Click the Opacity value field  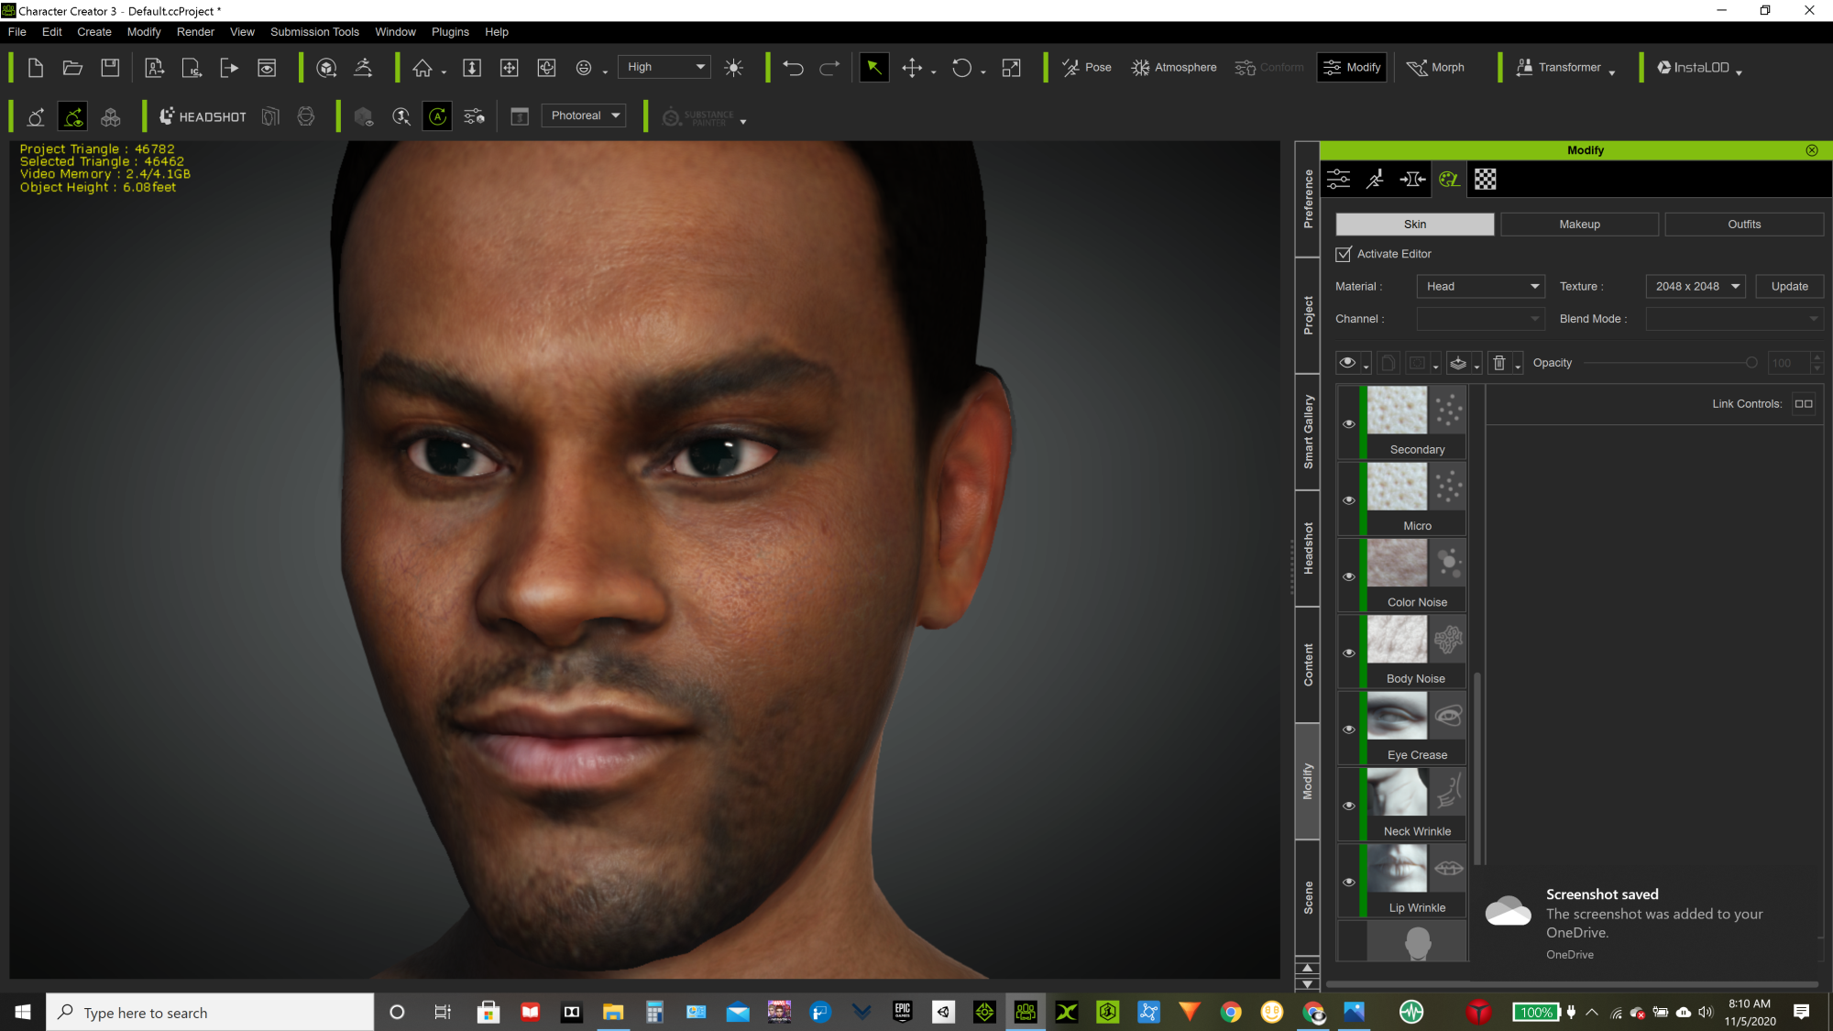tap(1789, 363)
